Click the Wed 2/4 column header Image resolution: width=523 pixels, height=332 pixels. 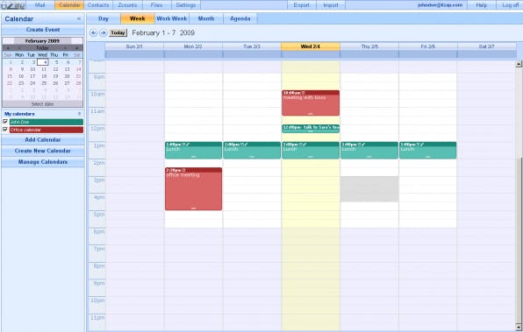click(x=311, y=46)
